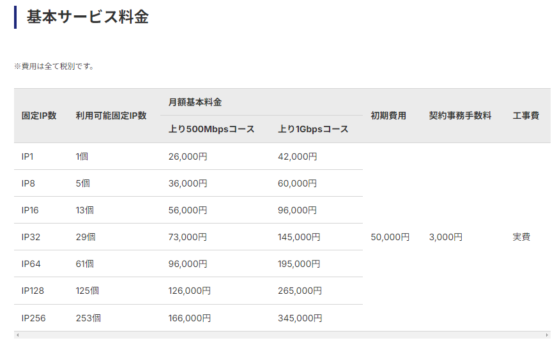Click the 42,000円 price cell
557x343 pixels.
297,156
